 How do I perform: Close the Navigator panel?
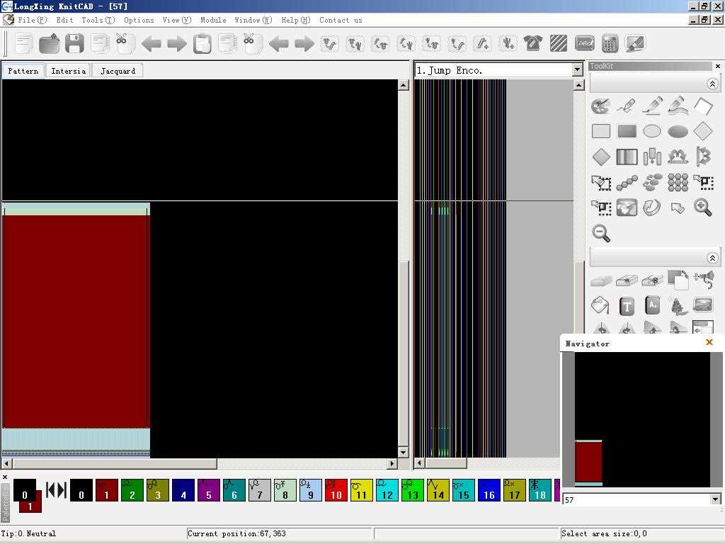[709, 342]
